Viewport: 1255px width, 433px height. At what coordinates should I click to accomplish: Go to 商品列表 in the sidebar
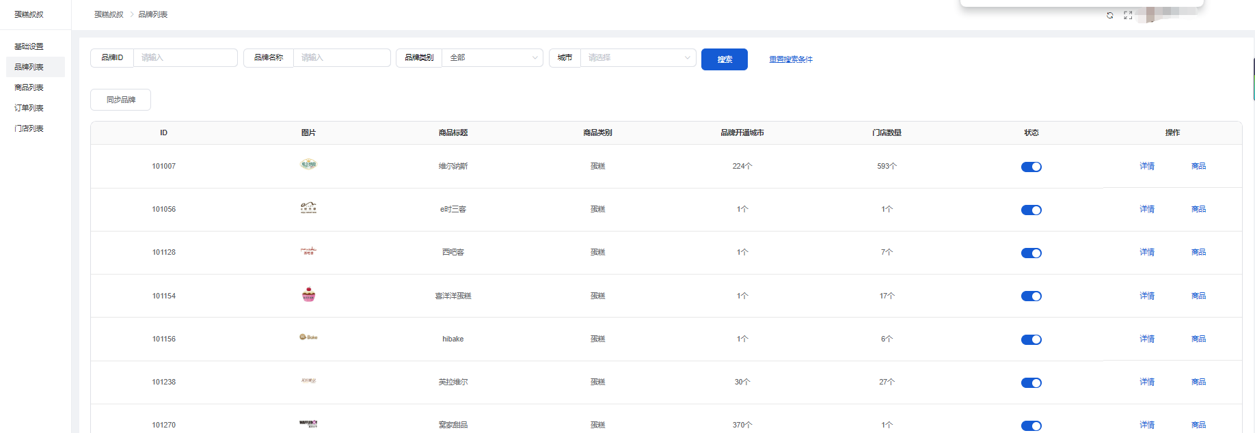click(29, 87)
